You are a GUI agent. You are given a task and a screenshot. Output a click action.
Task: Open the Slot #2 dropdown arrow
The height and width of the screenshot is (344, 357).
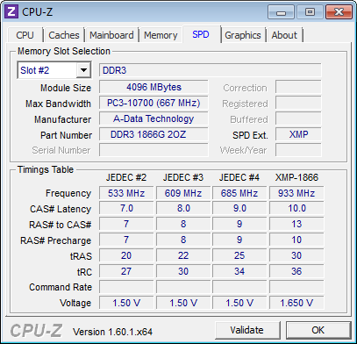[83, 70]
